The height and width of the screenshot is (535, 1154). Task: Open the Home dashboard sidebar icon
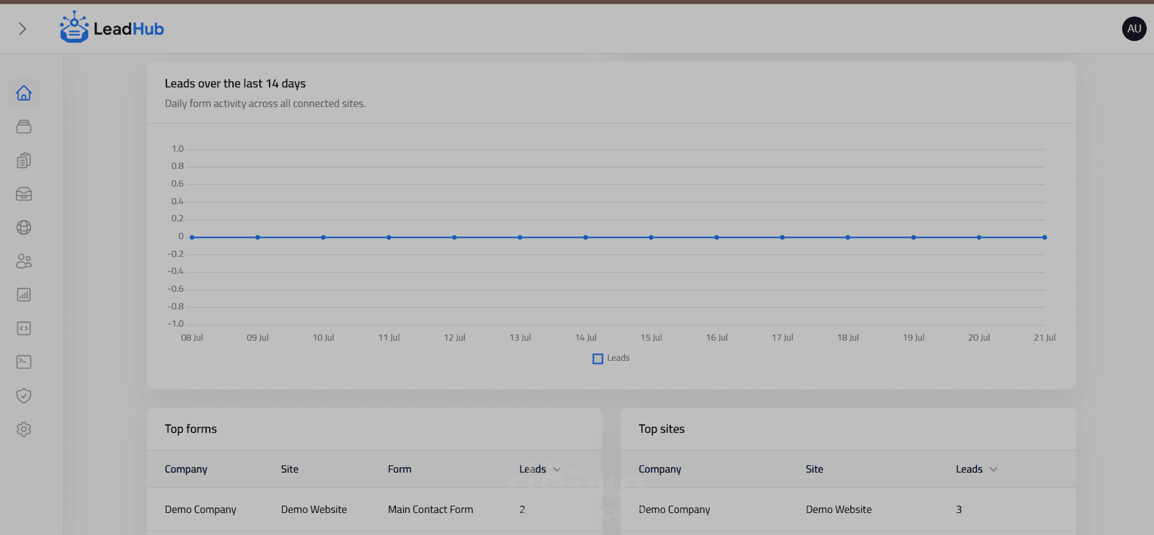(24, 93)
